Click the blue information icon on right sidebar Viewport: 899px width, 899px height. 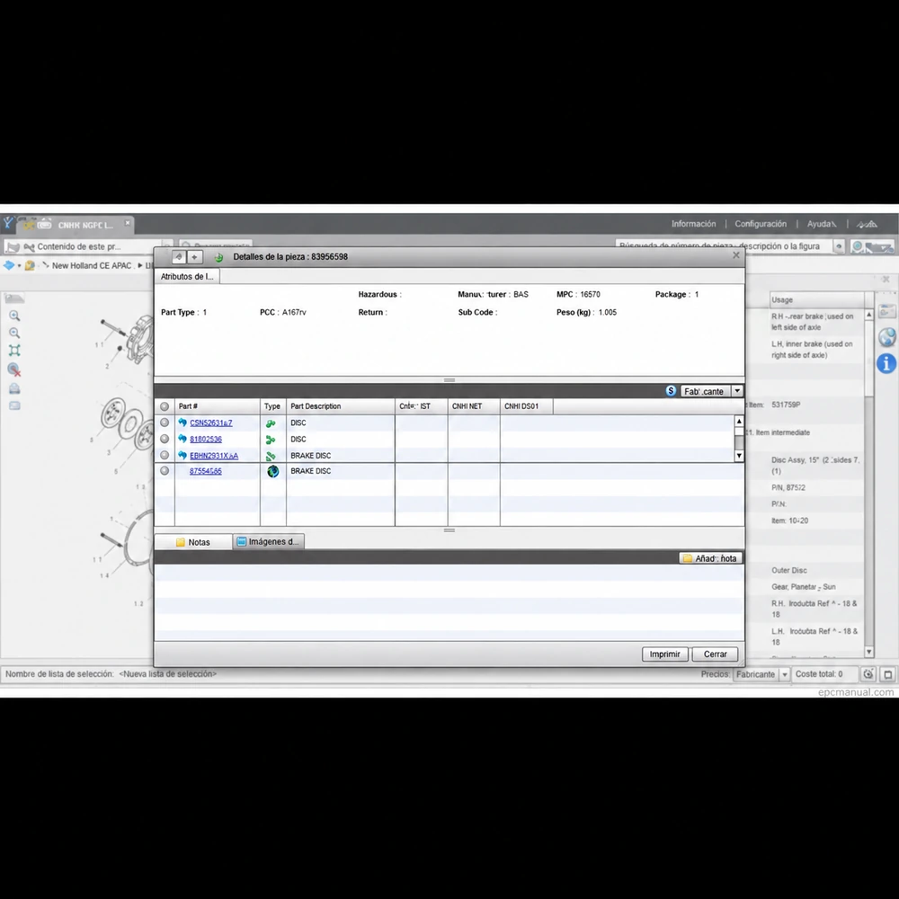(886, 363)
